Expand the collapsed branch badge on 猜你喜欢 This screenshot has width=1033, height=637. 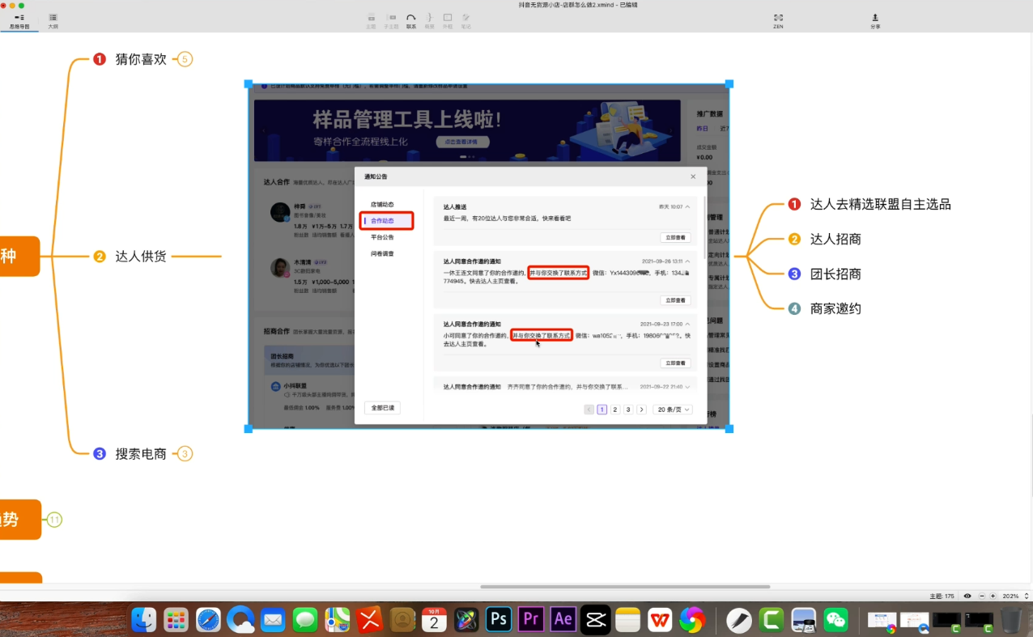184,58
